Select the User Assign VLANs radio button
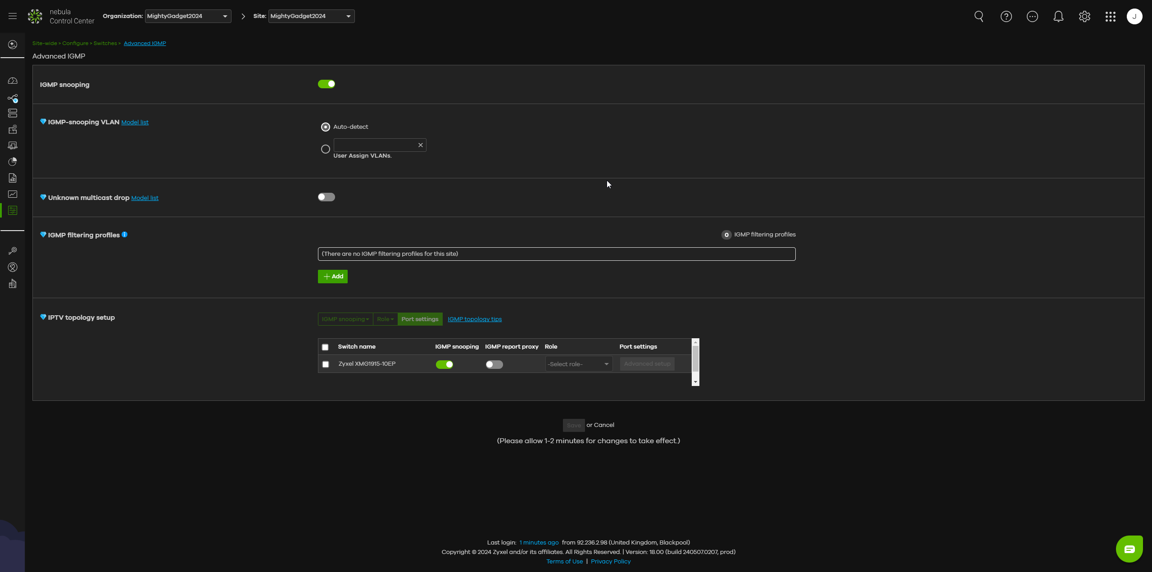 click(325, 149)
